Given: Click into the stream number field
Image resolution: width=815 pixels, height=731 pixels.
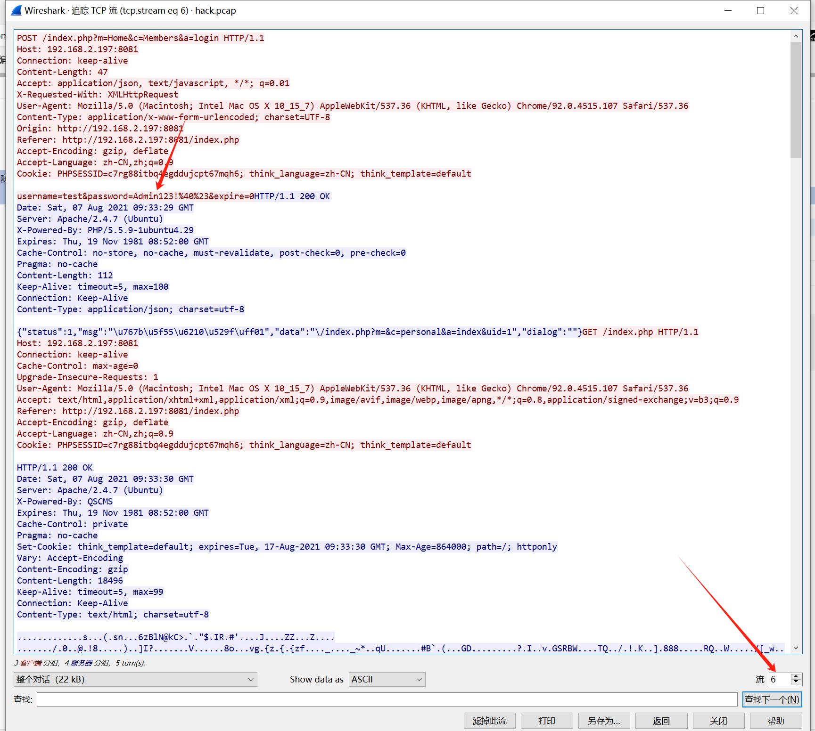Looking at the screenshot, I should tap(780, 679).
